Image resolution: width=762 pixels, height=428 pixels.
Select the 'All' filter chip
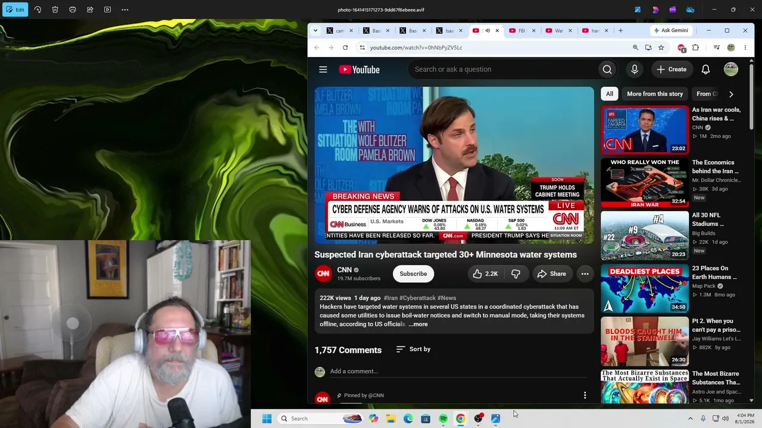(x=610, y=94)
